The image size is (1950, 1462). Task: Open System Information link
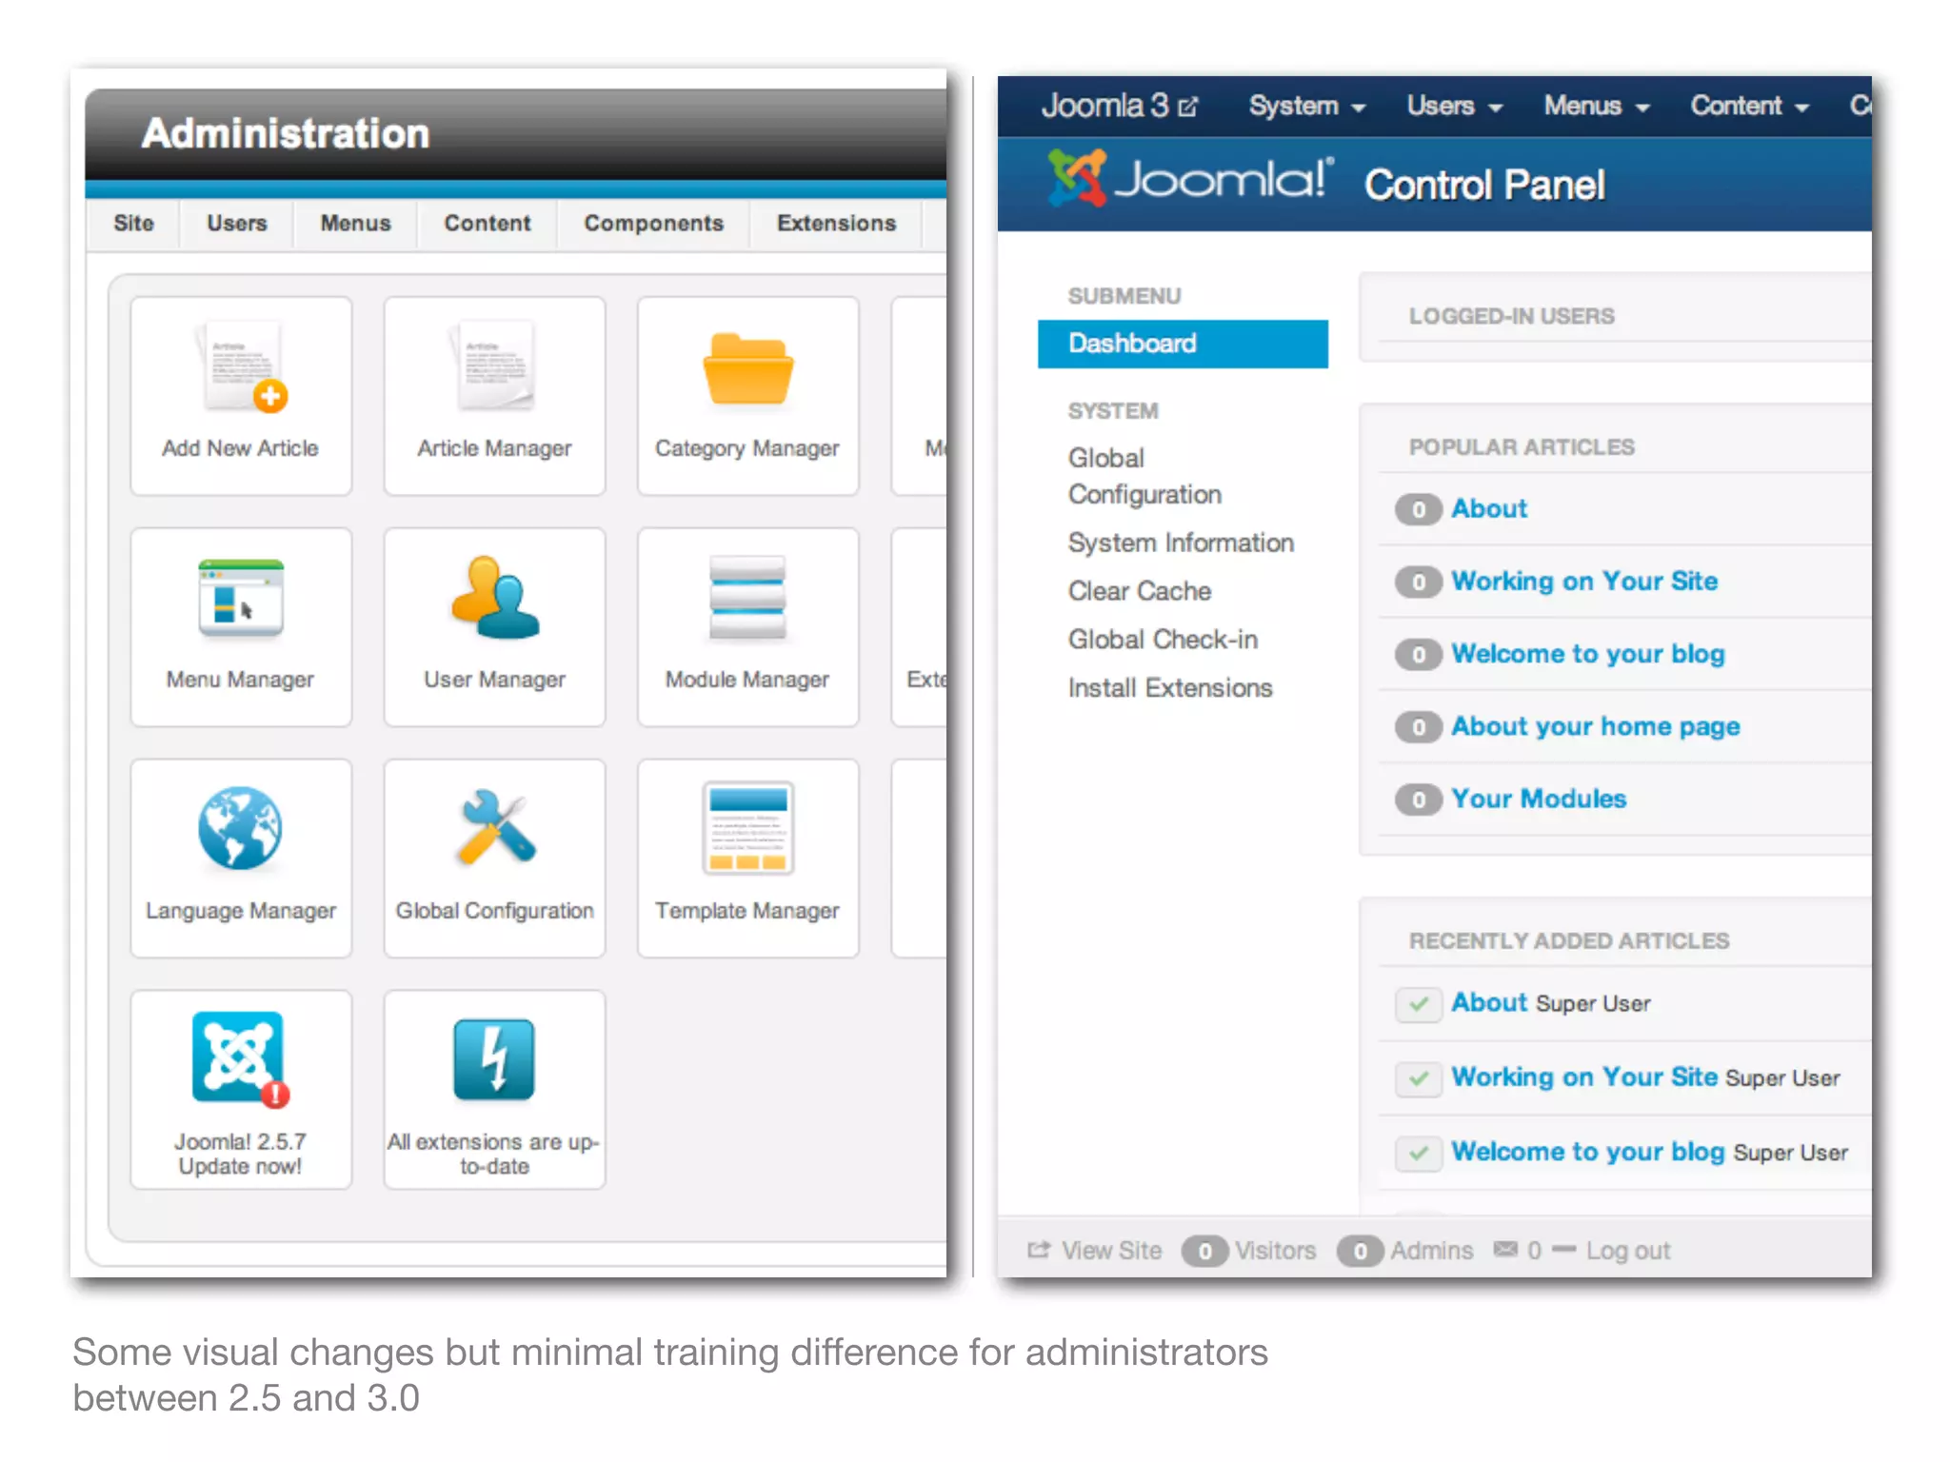(1181, 543)
